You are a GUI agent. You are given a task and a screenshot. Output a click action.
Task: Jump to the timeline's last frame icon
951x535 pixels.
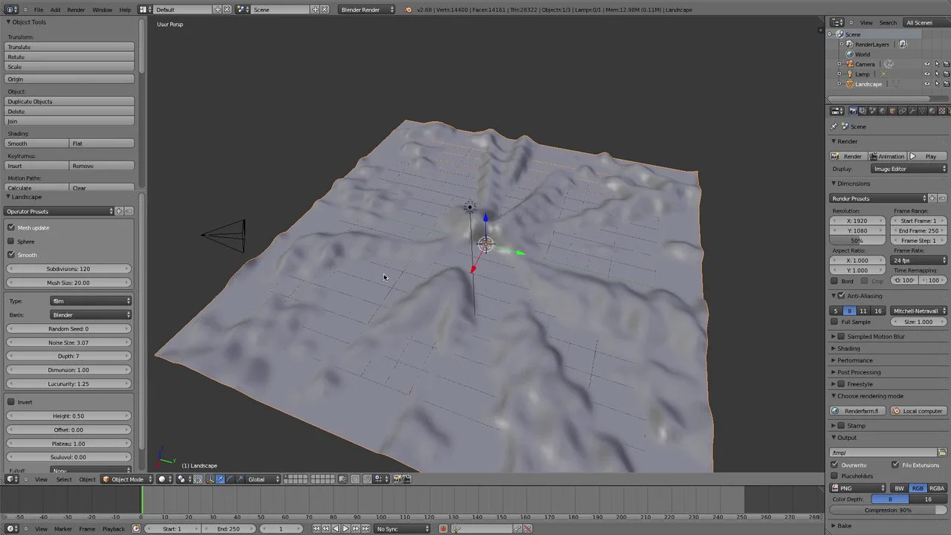[364, 529]
